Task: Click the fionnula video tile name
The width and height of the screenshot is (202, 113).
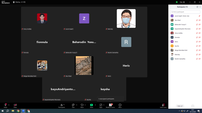Action: pos(42,42)
